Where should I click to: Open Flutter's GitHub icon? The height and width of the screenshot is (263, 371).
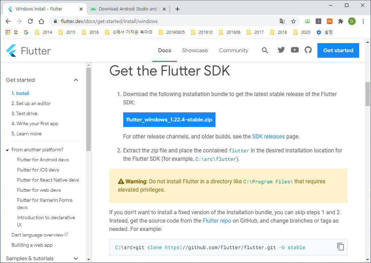point(308,50)
